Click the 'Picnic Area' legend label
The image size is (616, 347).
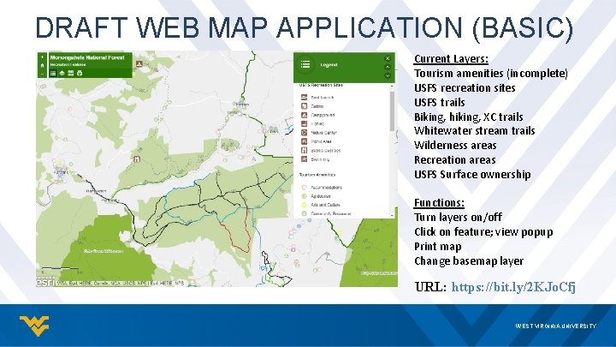(322, 141)
